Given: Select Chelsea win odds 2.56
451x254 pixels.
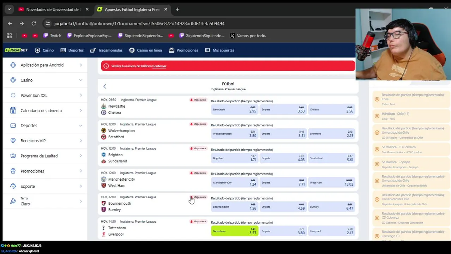Looking at the screenshot, I should click(x=331, y=109).
